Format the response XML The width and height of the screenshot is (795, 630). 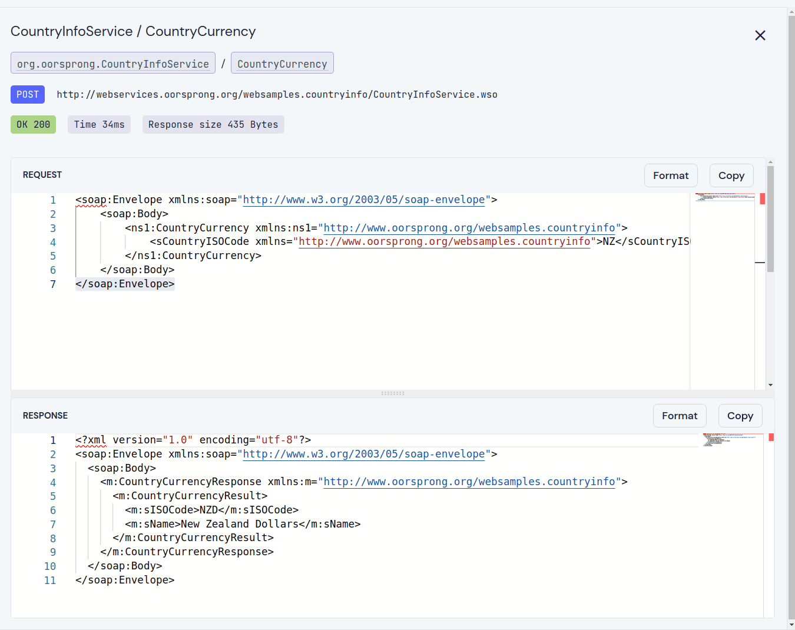click(x=679, y=416)
